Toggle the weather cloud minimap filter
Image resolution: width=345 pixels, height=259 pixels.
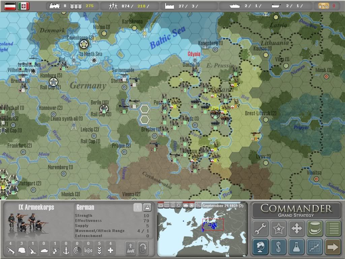tap(161, 205)
